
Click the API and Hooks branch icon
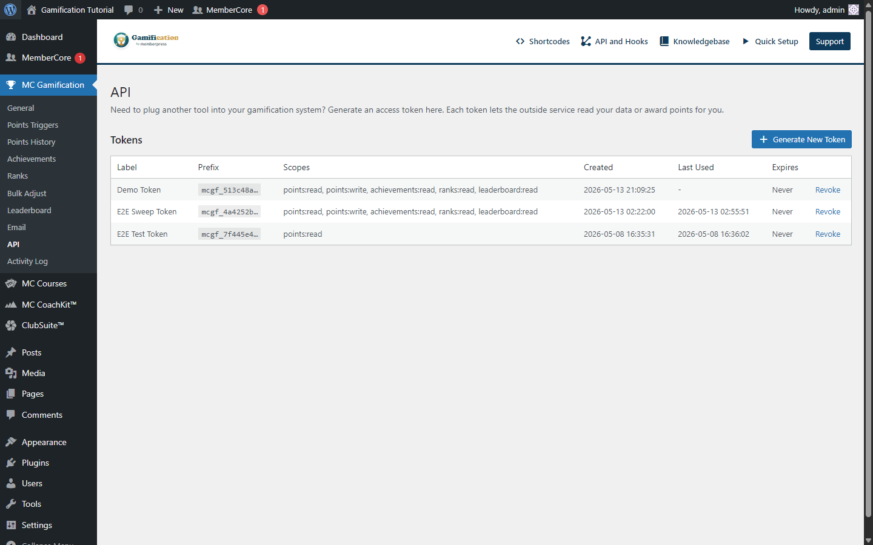click(586, 41)
